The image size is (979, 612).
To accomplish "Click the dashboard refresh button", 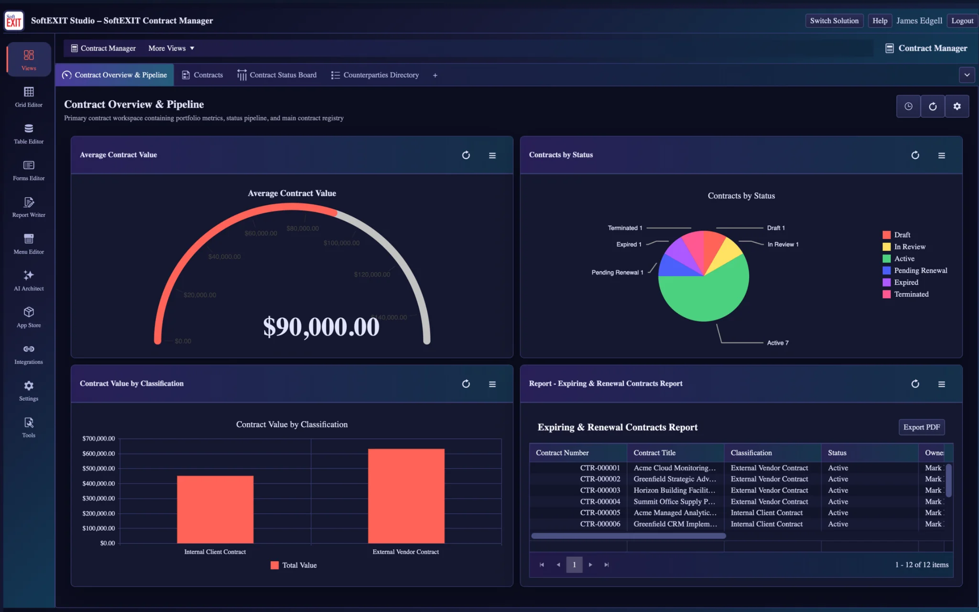I will pyautogui.click(x=933, y=106).
